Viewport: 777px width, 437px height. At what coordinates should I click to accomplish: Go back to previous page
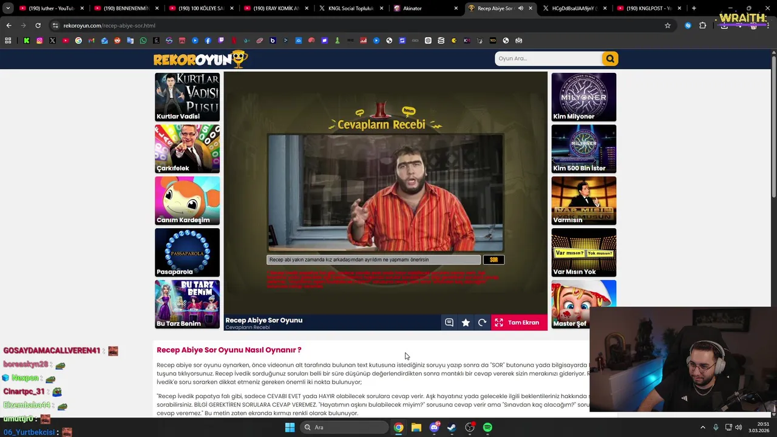8,25
